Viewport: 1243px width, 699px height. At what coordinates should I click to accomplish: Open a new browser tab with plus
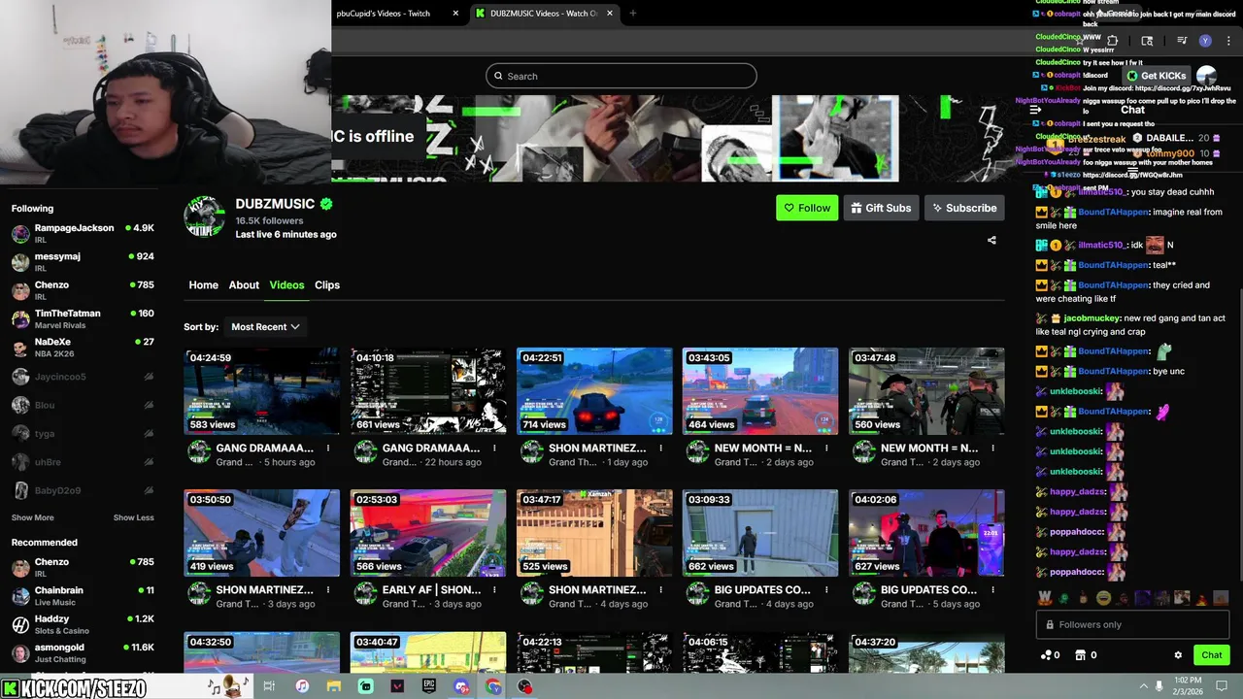pos(633,14)
